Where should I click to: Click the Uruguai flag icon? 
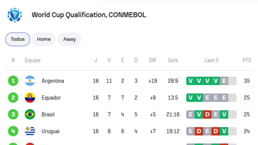click(30, 131)
